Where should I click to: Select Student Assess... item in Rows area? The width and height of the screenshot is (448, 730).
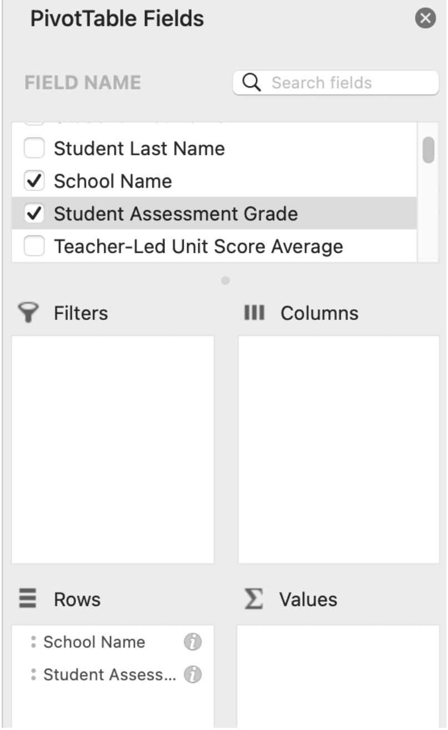click(x=109, y=675)
